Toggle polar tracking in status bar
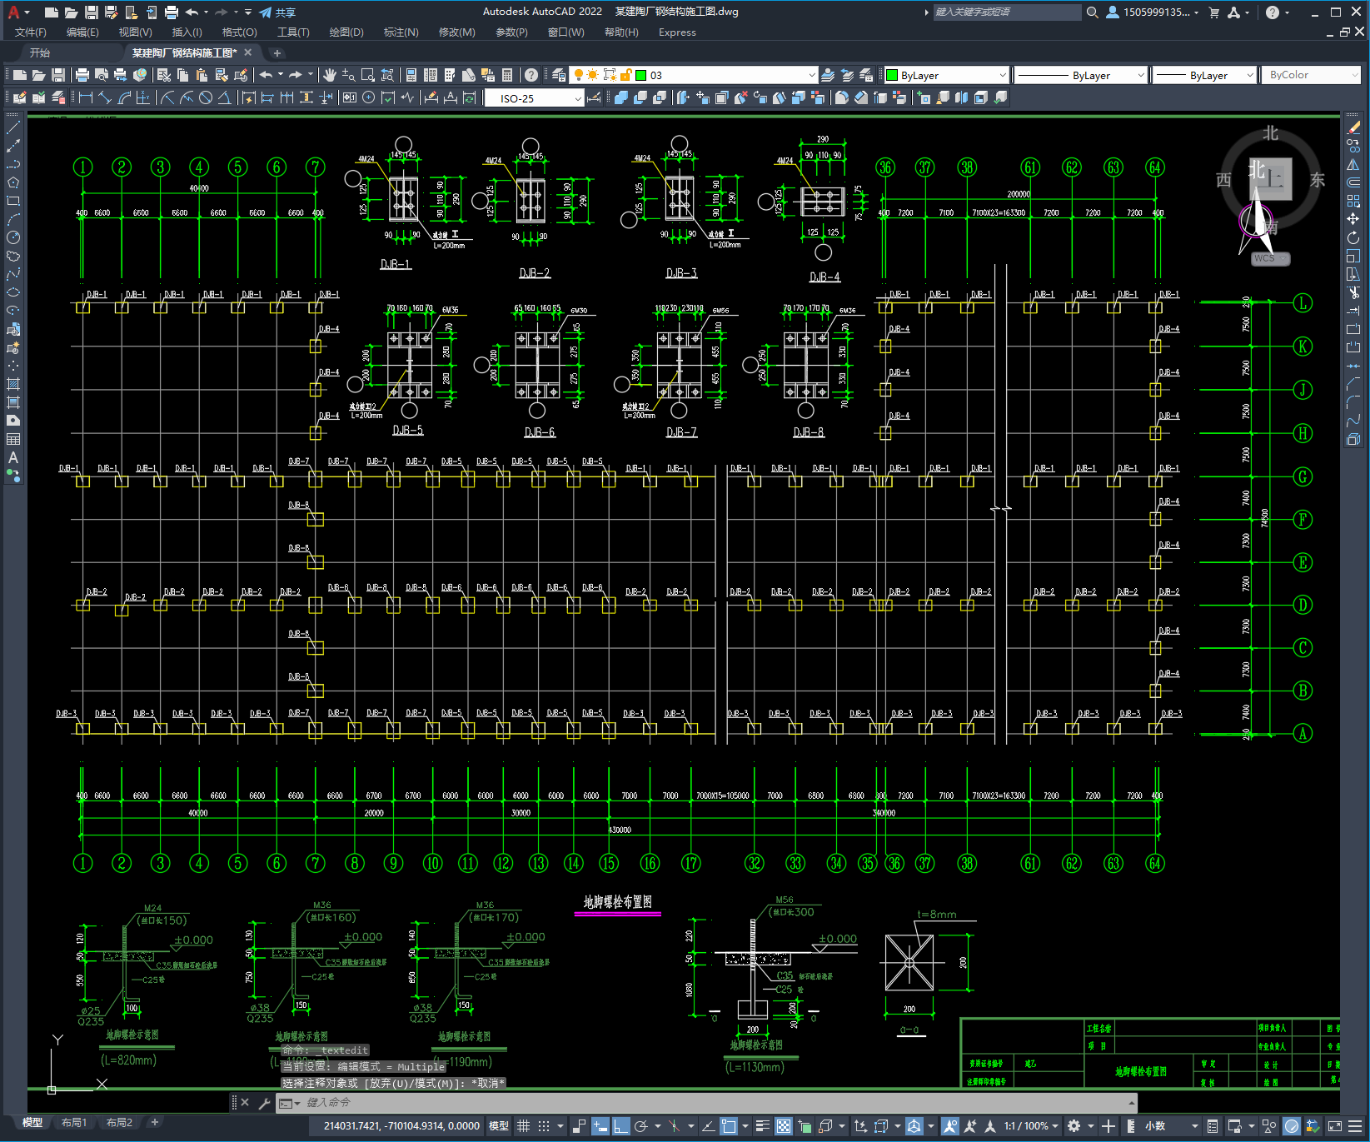 coord(640,1126)
